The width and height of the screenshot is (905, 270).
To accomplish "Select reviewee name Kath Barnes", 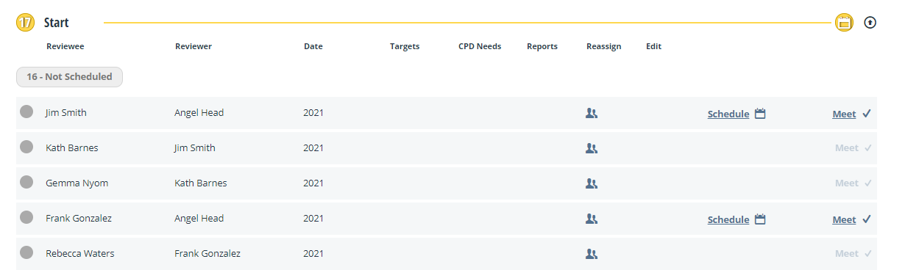I will tap(72, 148).
